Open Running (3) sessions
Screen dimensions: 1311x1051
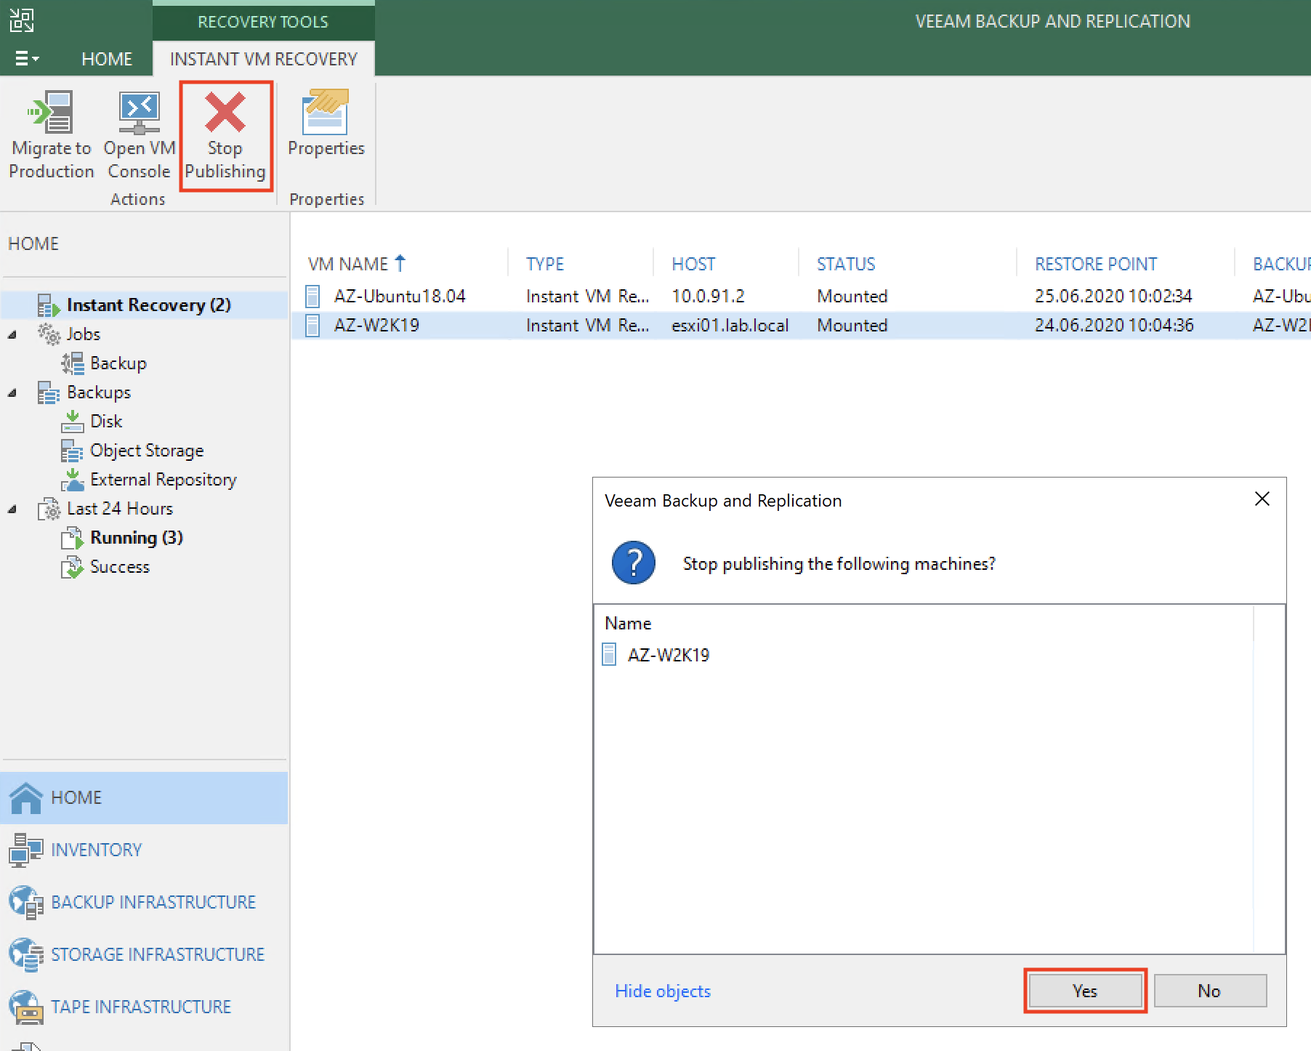137,538
